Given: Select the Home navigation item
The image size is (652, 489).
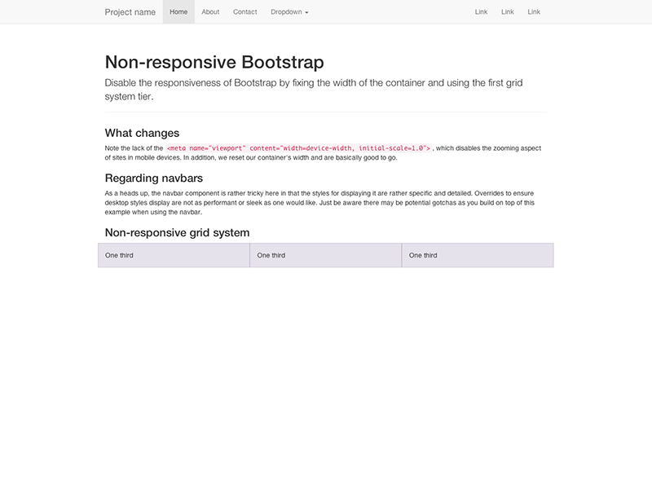Looking at the screenshot, I should [x=178, y=12].
